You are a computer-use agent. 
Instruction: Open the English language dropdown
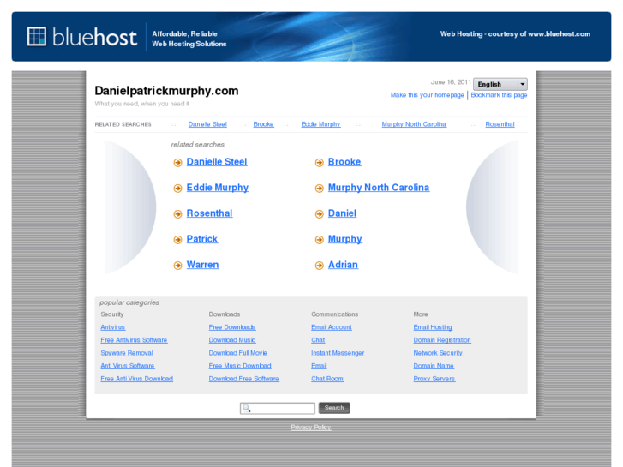[500, 84]
